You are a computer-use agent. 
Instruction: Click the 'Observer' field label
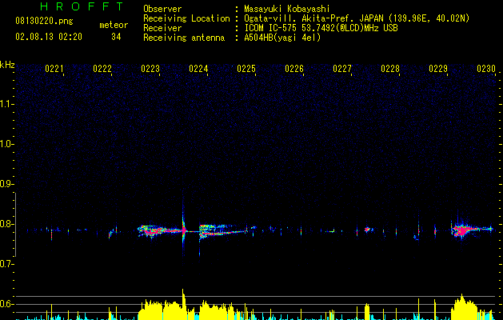click(162, 9)
